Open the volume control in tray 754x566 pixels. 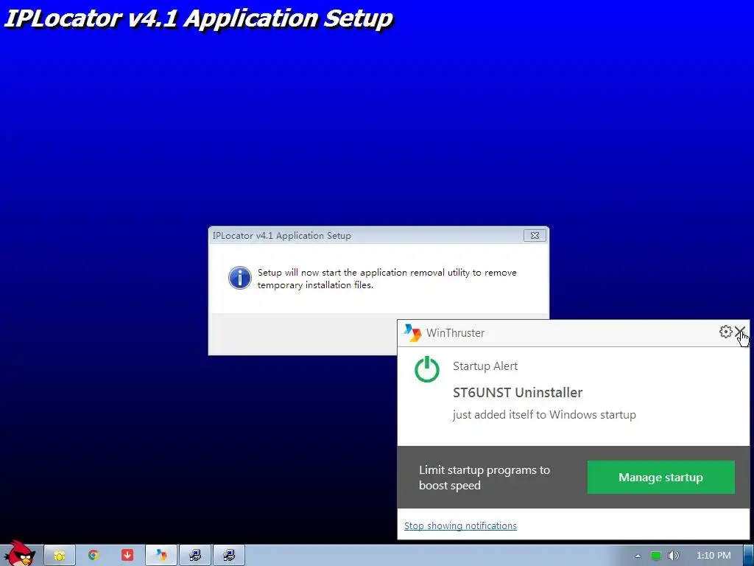[673, 556]
